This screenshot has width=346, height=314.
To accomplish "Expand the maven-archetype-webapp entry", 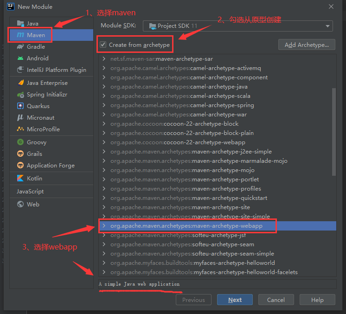I will point(104,226).
